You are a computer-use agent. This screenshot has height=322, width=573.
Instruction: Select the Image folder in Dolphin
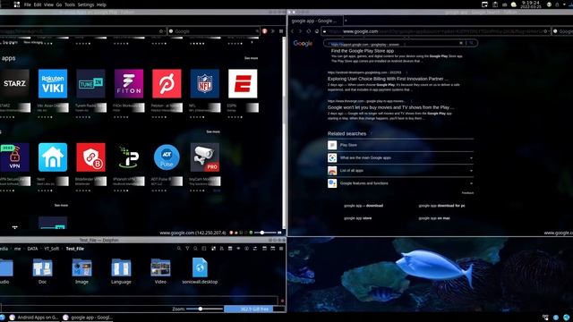81,271
